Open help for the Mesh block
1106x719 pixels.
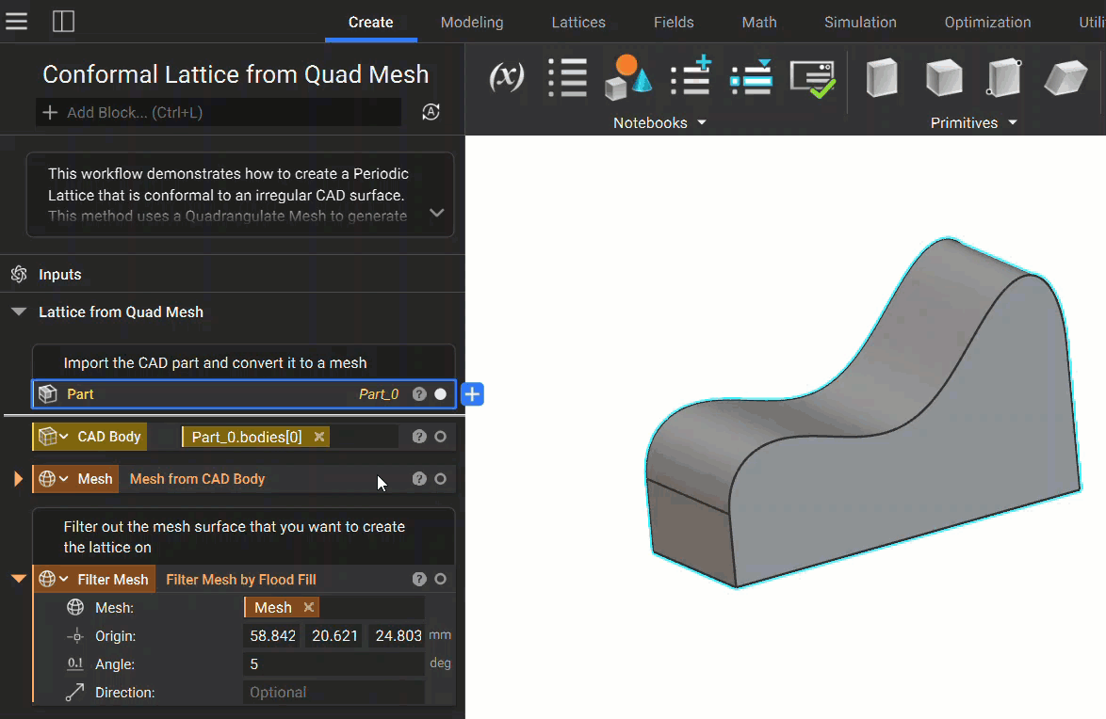click(419, 479)
